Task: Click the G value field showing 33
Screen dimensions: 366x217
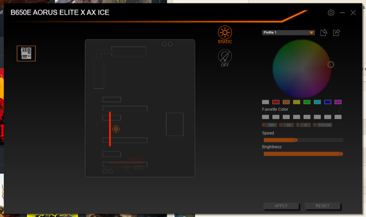Action: (288, 125)
